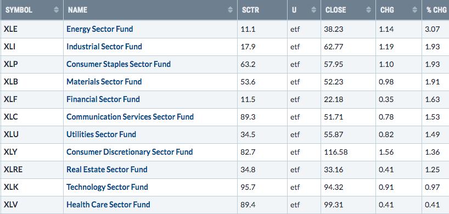449x214 pixels.
Task: Open Utilities Sector Fund link
Action: [102, 134]
